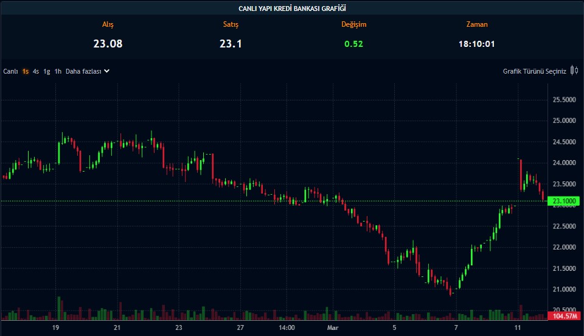Switch to the 4s timeframe
Image resolution: width=584 pixels, height=336 pixels.
[36, 71]
